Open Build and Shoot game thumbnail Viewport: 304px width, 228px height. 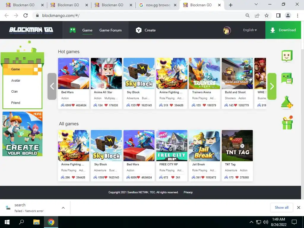237,73
